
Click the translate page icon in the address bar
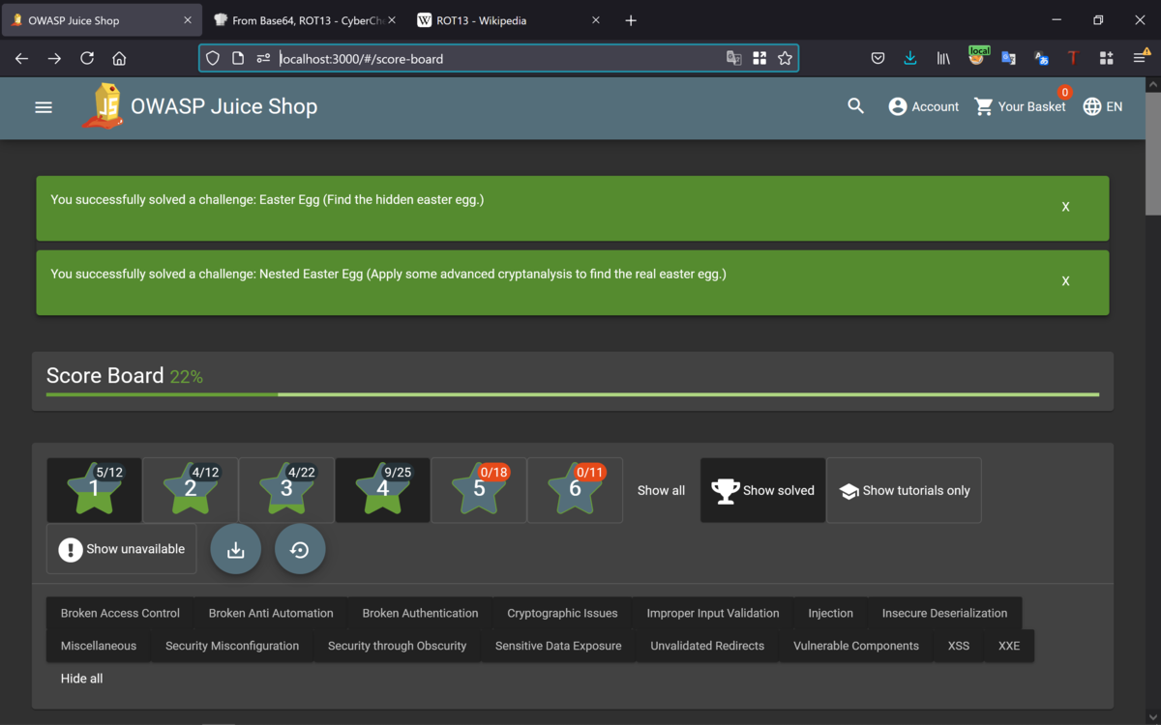[734, 58]
